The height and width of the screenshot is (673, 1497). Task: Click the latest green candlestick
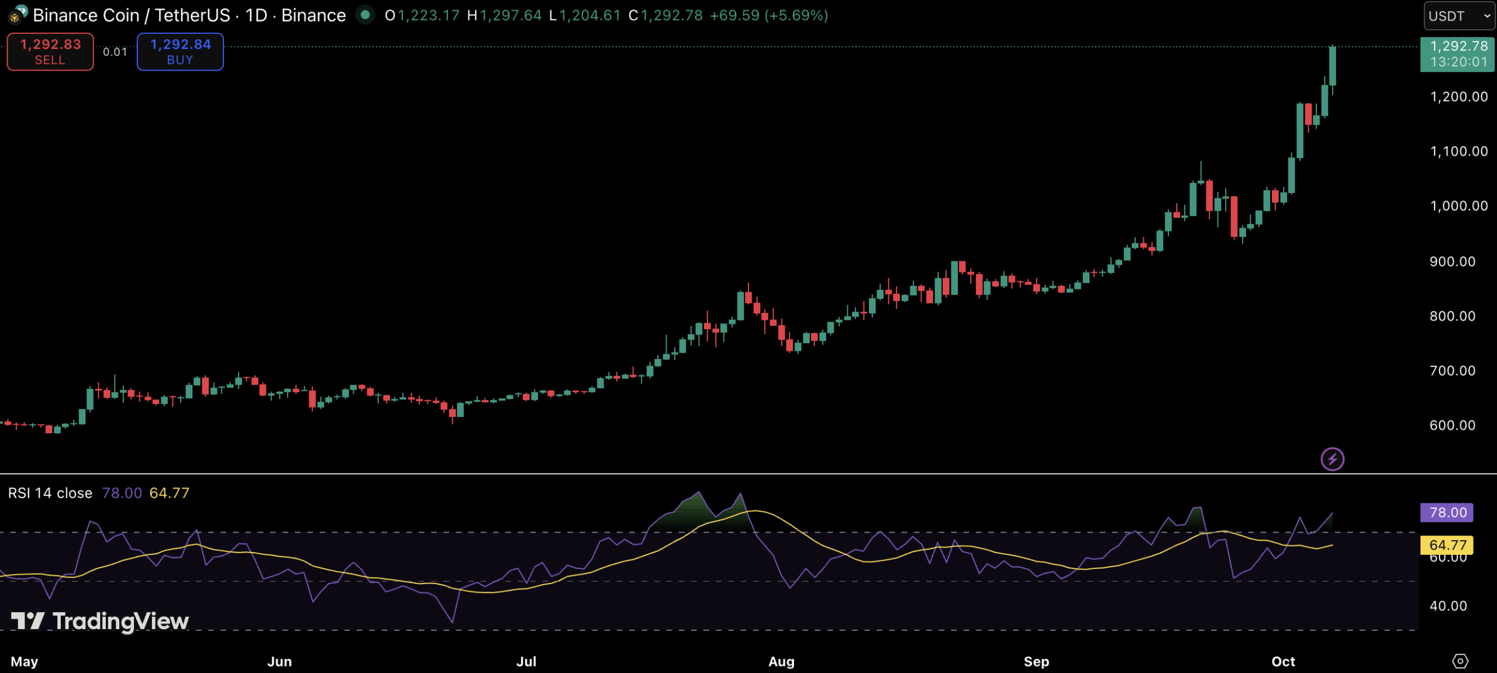point(1332,66)
